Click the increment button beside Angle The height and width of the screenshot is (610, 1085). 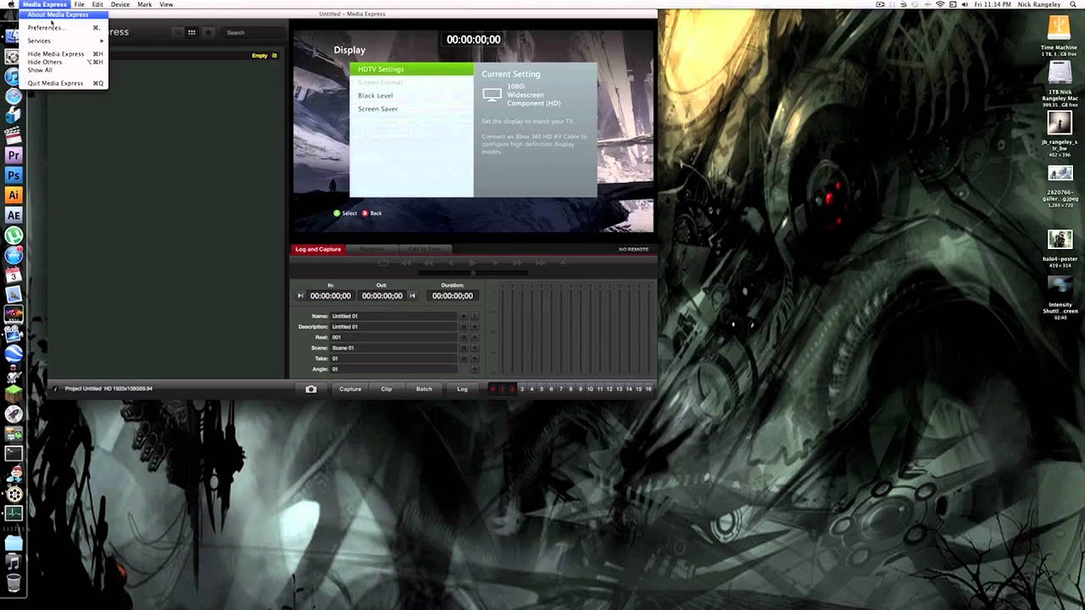click(x=475, y=369)
